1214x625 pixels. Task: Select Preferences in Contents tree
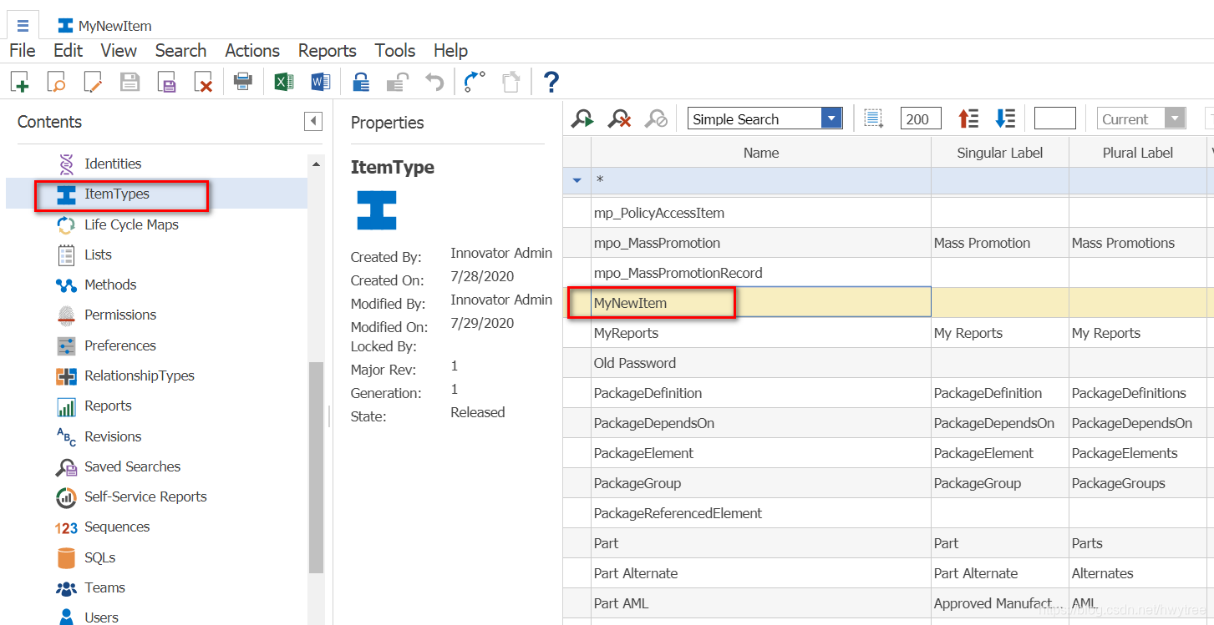(x=119, y=345)
